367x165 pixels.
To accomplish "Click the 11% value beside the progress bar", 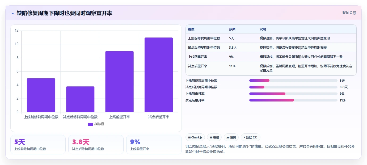I will point(343,100).
